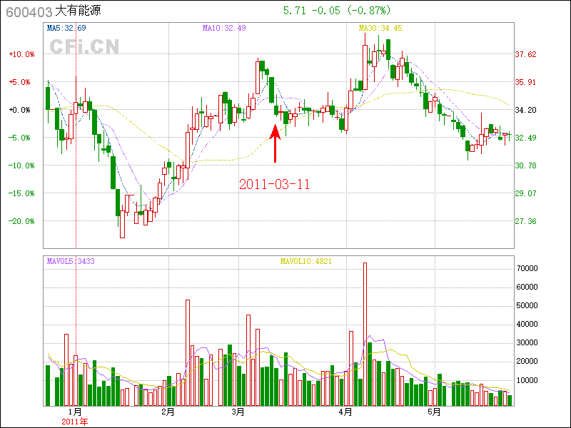571x428 pixels.
Task: Select the MA5:32.69 indicator label
Action: (66, 28)
